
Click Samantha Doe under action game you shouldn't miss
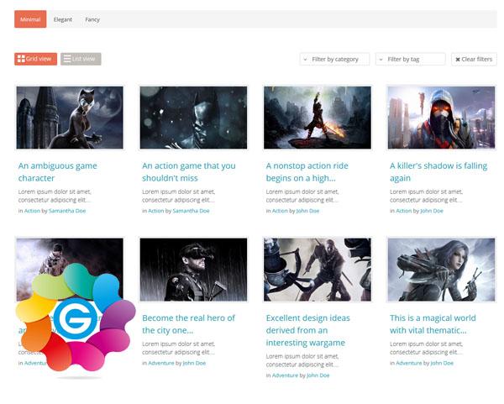coord(191,211)
